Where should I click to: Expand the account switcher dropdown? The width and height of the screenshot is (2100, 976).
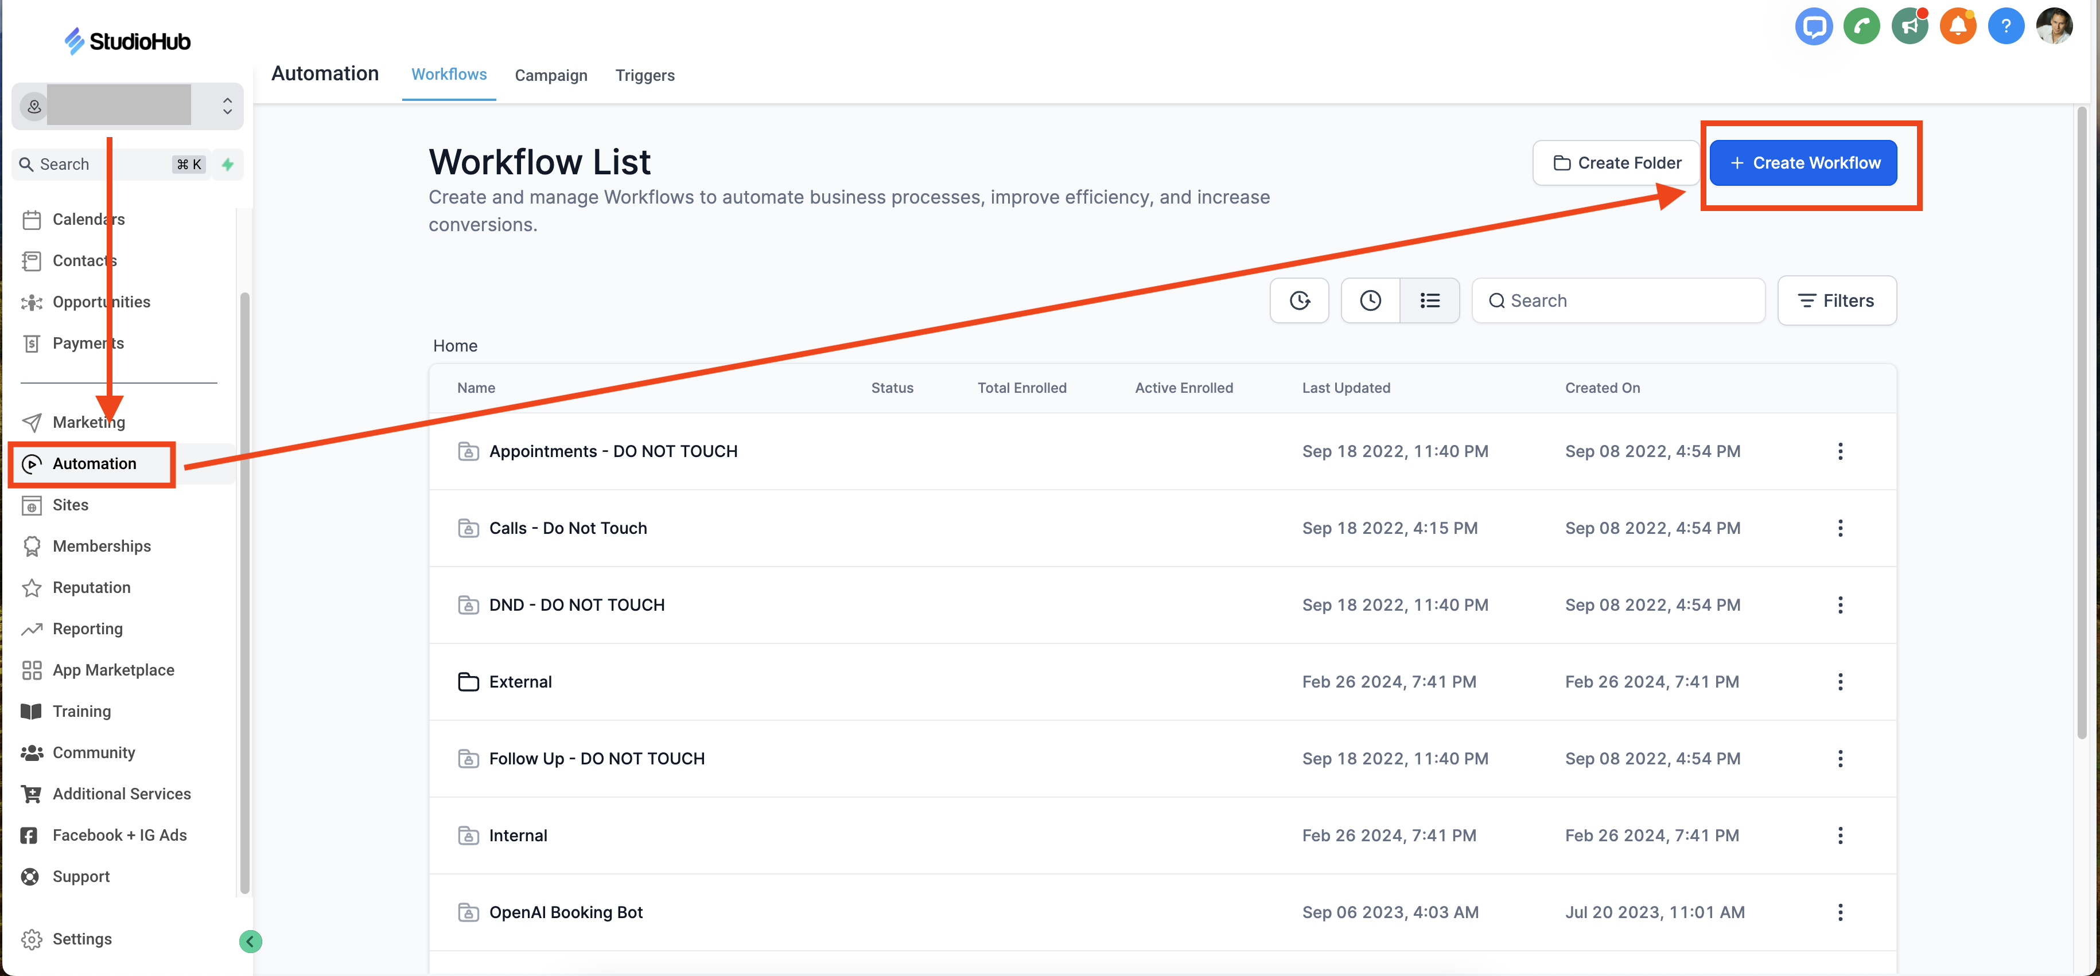pyautogui.click(x=227, y=106)
